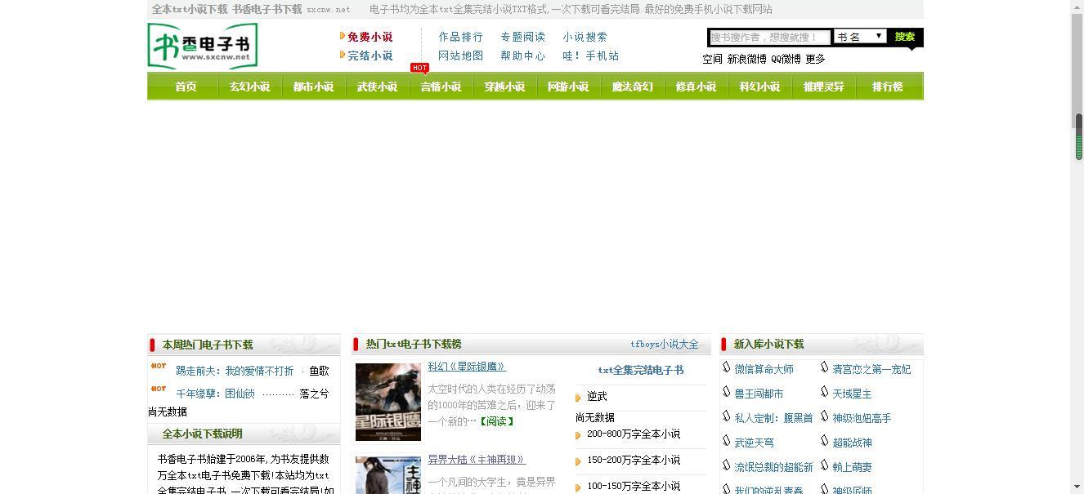Click book icon next to 武逆天穹
This screenshot has height=494, width=1084.
726,442
